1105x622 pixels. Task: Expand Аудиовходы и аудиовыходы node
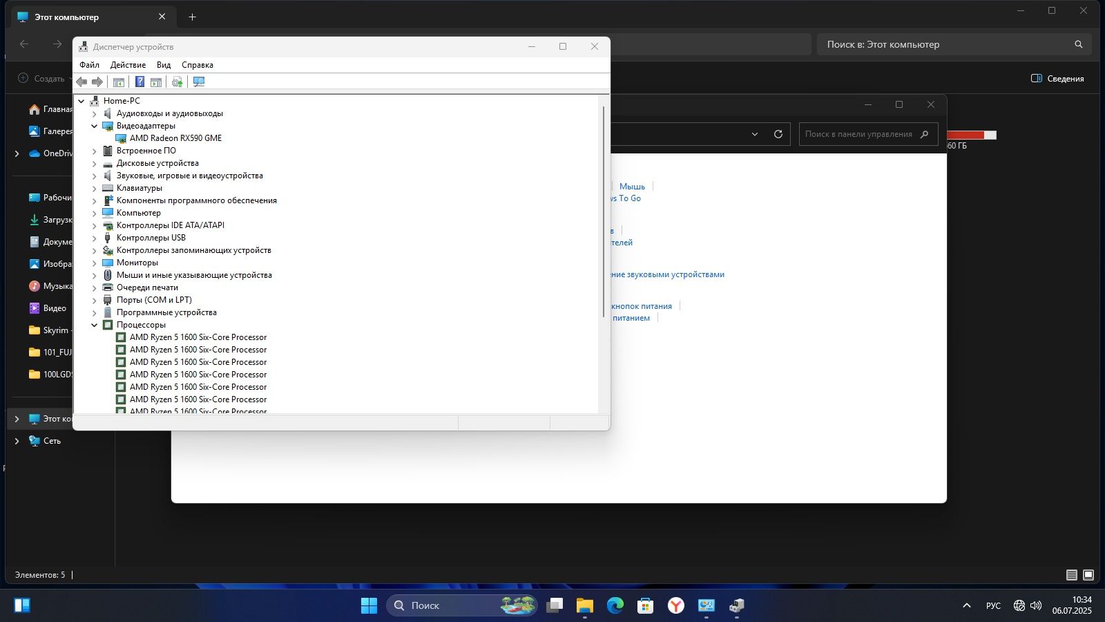(95, 113)
